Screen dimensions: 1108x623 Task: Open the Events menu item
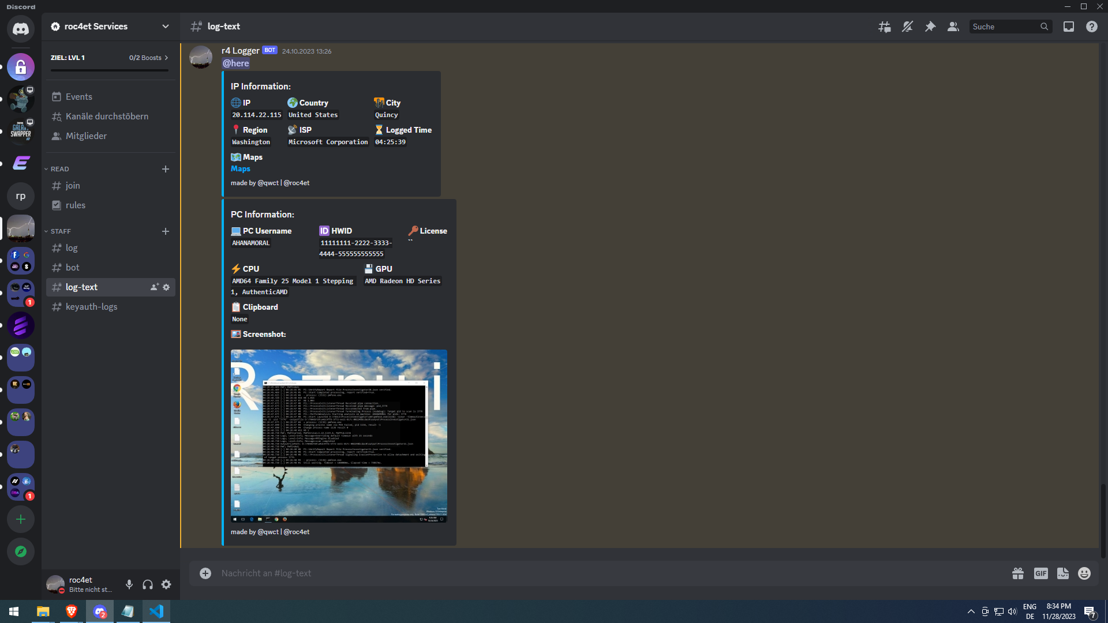(78, 96)
